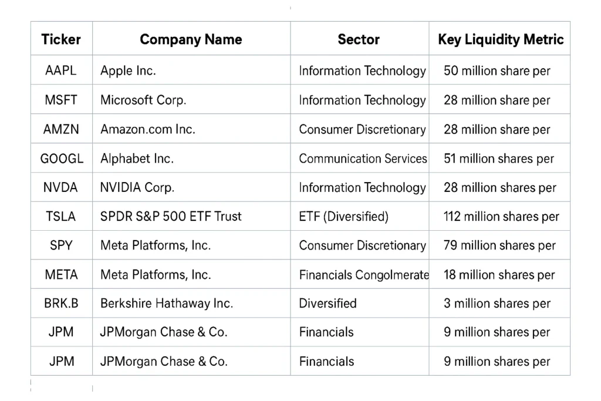Click the Ticker column header
Viewport: 601px width, 401px height.
click(61, 39)
